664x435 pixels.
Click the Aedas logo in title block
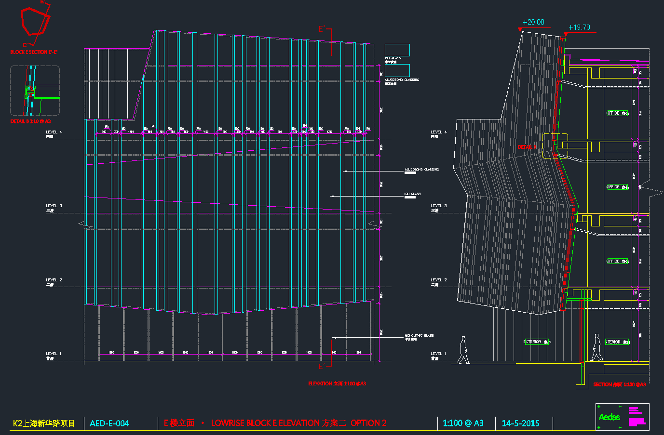pos(609,417)
